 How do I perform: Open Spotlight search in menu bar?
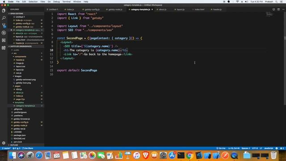[277, 2]
